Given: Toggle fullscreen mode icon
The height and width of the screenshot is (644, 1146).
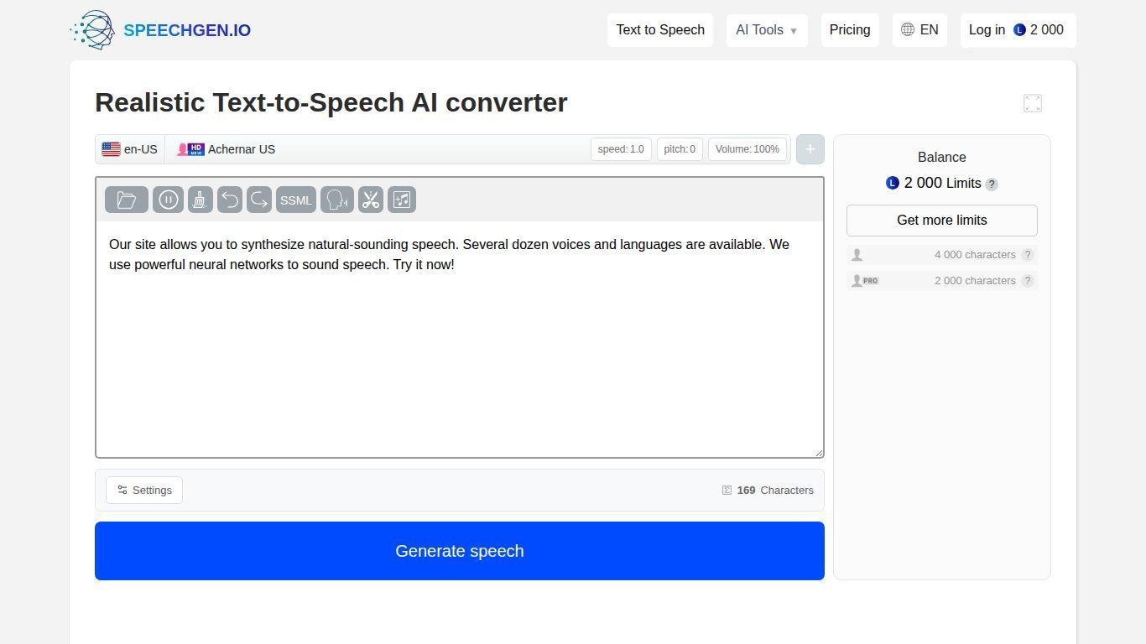Looking at the screenshot, I should click(x=1033, y=103).
